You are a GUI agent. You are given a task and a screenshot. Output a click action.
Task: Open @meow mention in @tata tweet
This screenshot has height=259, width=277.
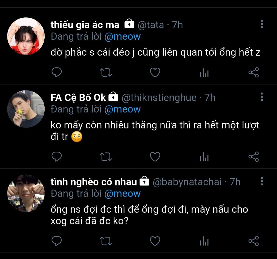pyautogui.click(x=122, y=37)
